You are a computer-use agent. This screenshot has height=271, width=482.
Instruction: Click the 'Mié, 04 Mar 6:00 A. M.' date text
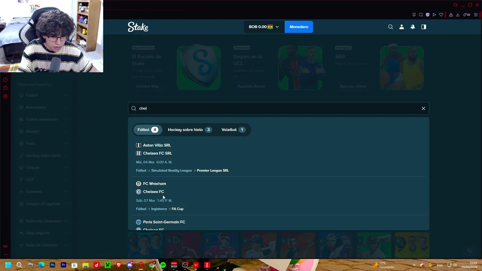click(x=154, y=162)
